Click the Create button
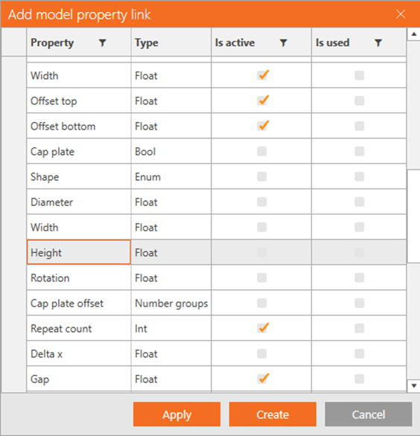 (x=273, y=414)
